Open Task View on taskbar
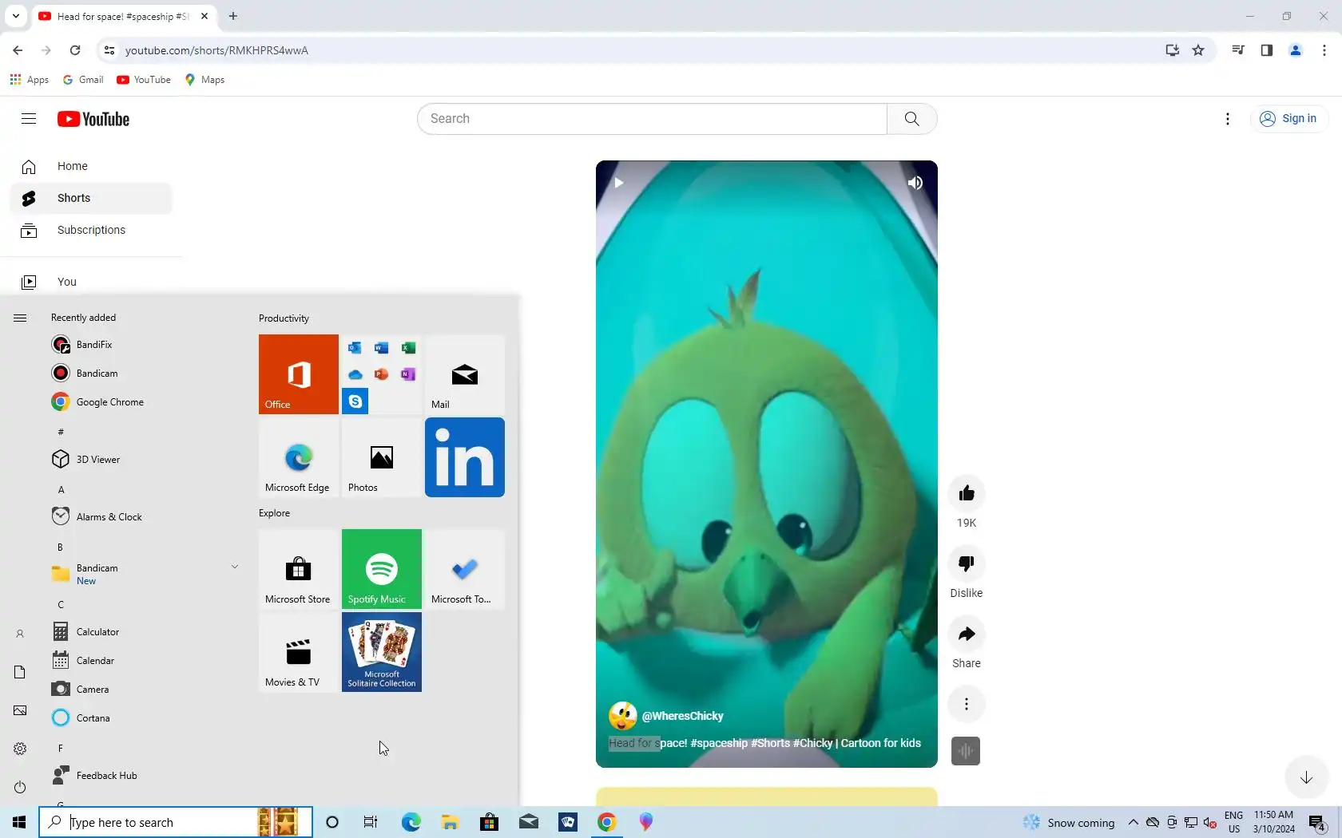1342x838 pixels. [371, 822]
